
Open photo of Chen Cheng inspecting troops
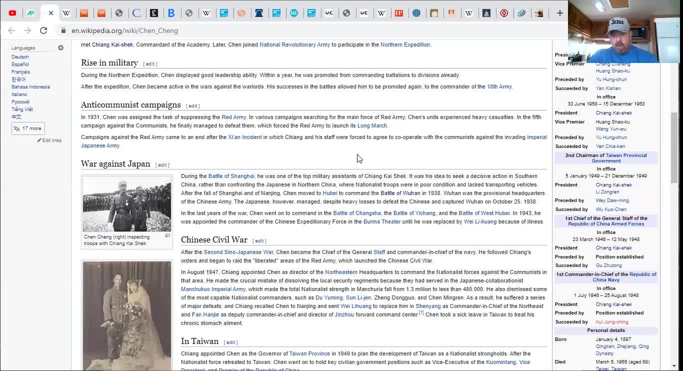[127, 204]
